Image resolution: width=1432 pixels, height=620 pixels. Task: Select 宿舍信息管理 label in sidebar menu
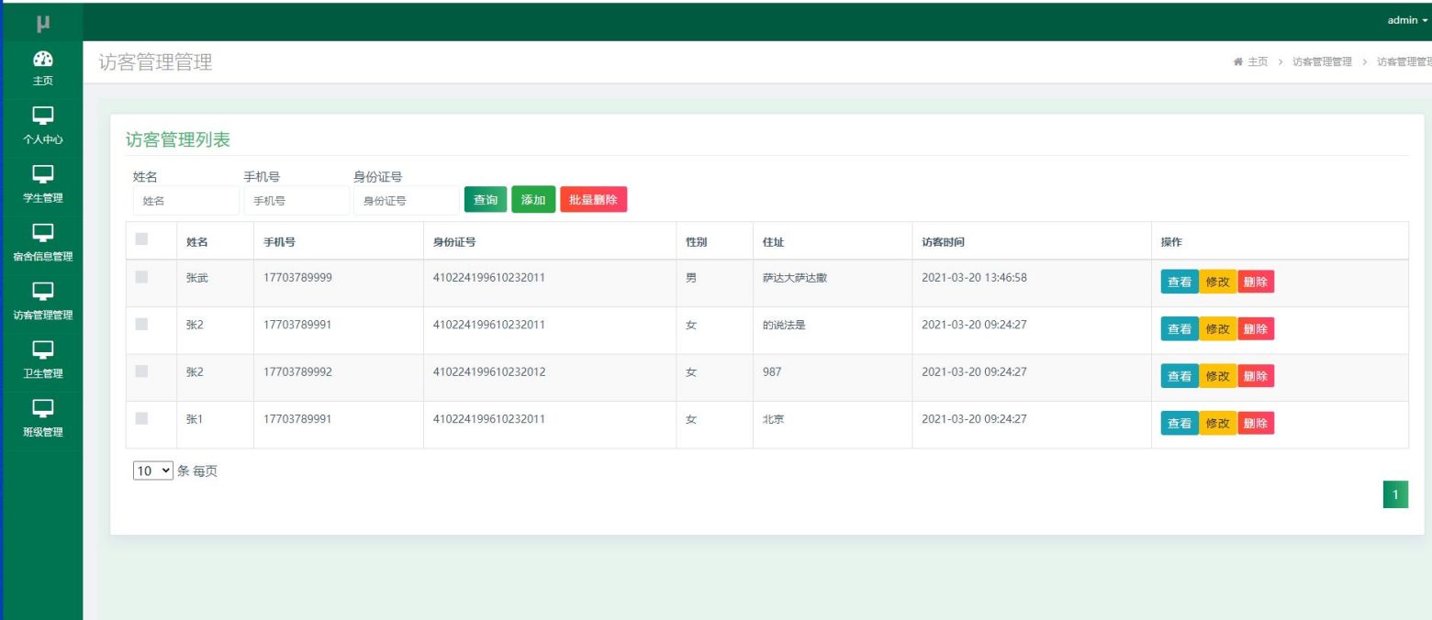tap(42, 257)
